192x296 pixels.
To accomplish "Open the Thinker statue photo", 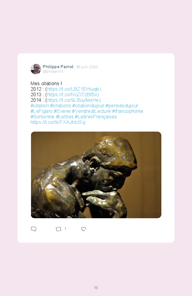I will point(96,175).
